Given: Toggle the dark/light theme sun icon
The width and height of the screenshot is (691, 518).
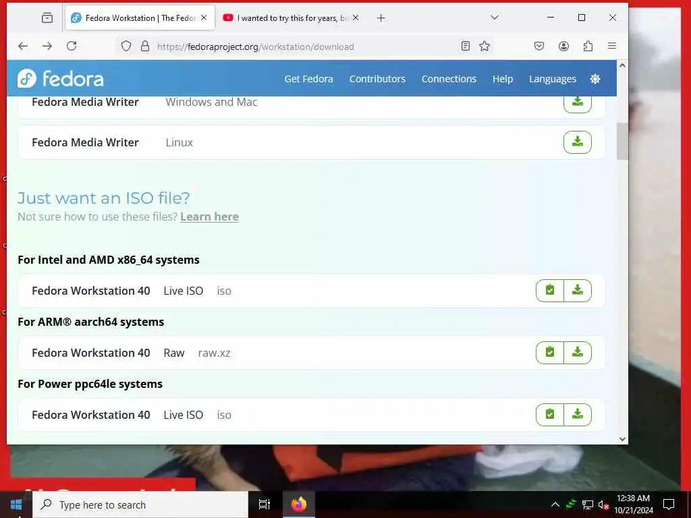Looking at the screenshot, I should [x=595, y=79].
